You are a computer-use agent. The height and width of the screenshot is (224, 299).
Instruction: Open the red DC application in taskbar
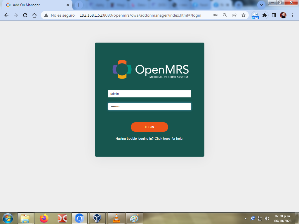(62, 218)
